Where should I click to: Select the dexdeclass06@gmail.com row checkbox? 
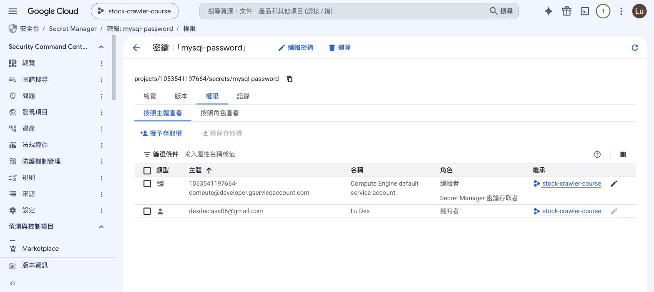147,211
